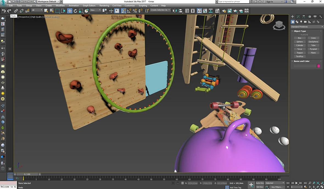Screen dimensions: 324x189
Task: Open the selection filter All dropdown
Action: pos(37,10)
